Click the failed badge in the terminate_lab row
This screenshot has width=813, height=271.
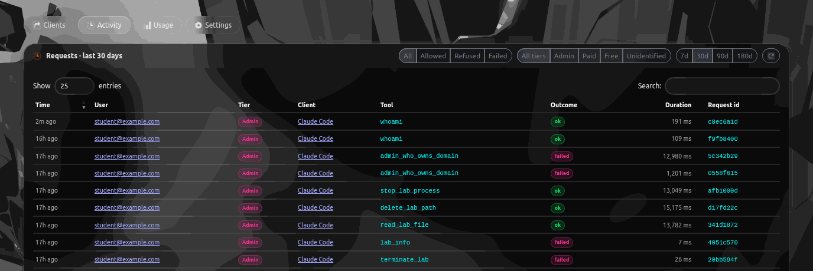click(562, 259)
